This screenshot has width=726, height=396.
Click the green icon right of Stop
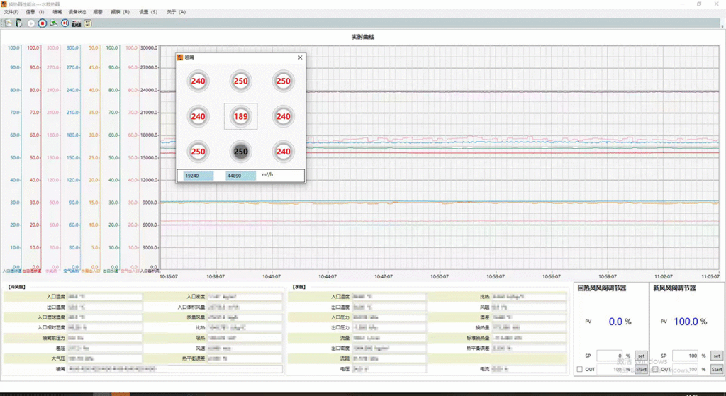[x=54, y=23]
